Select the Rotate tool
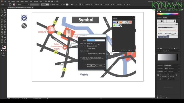 click(2, 25)
